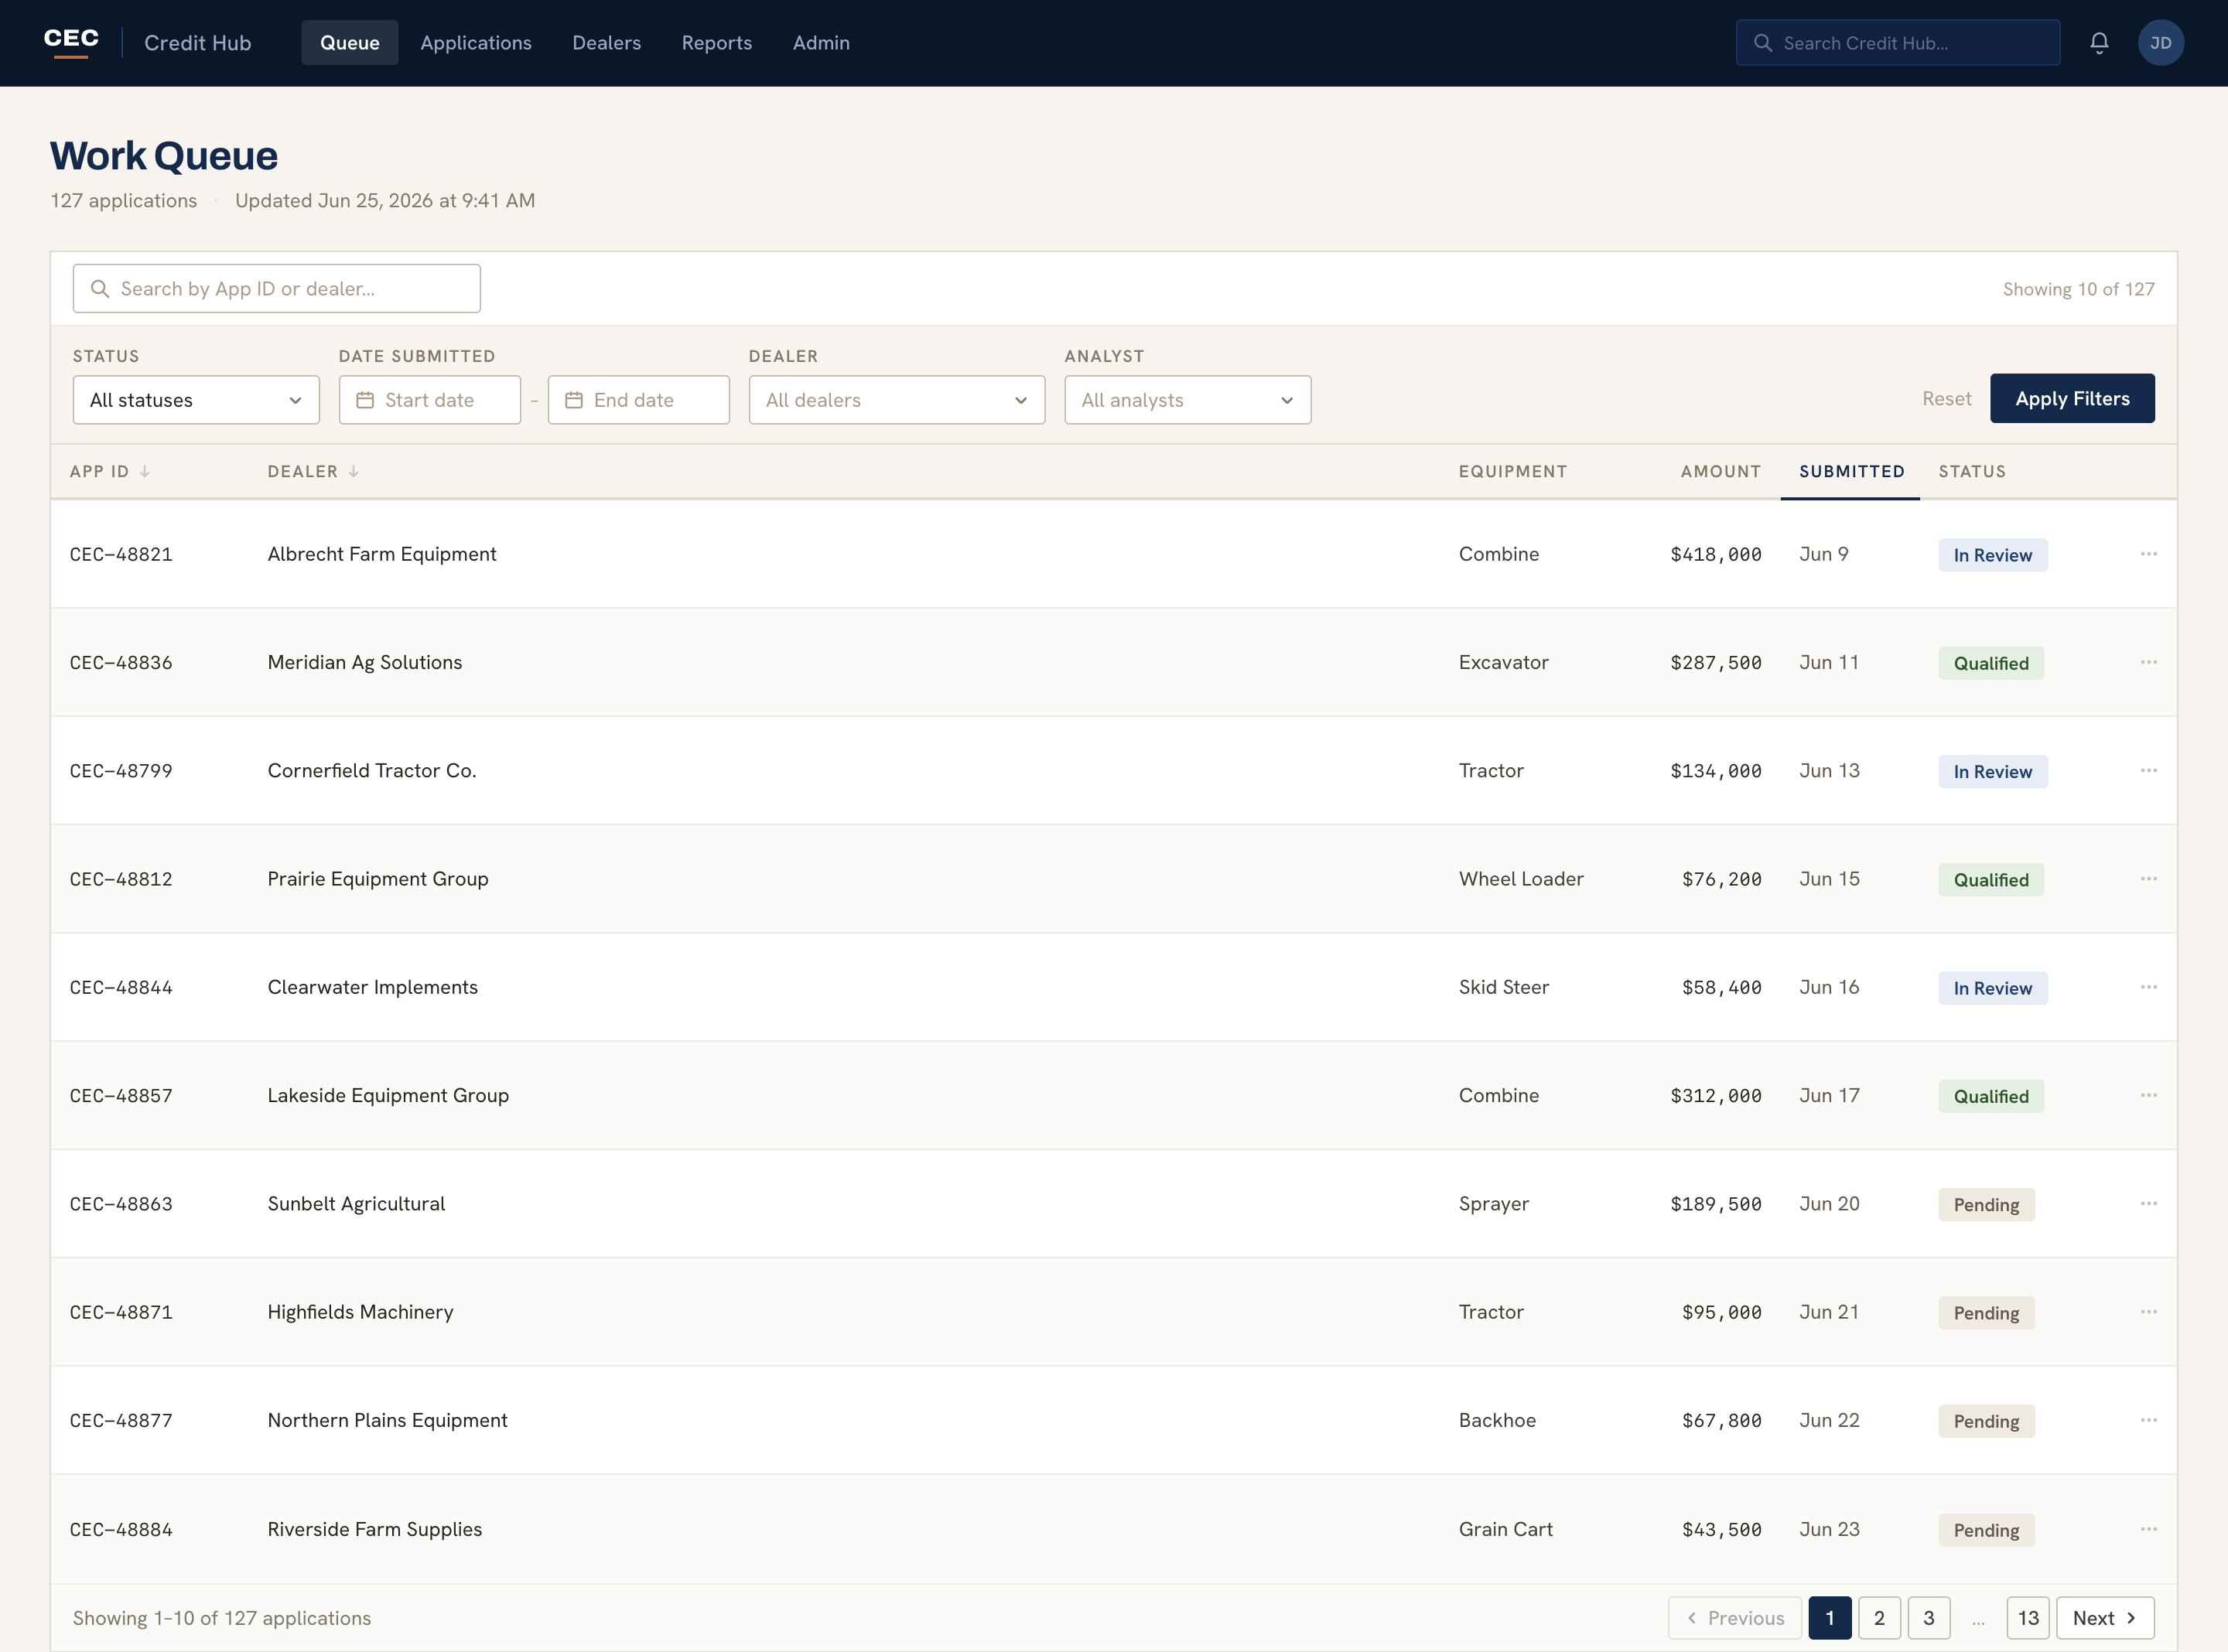Open the Dealers tab
This screenshot has height=1652, width=2228.
tap(606, 43)
